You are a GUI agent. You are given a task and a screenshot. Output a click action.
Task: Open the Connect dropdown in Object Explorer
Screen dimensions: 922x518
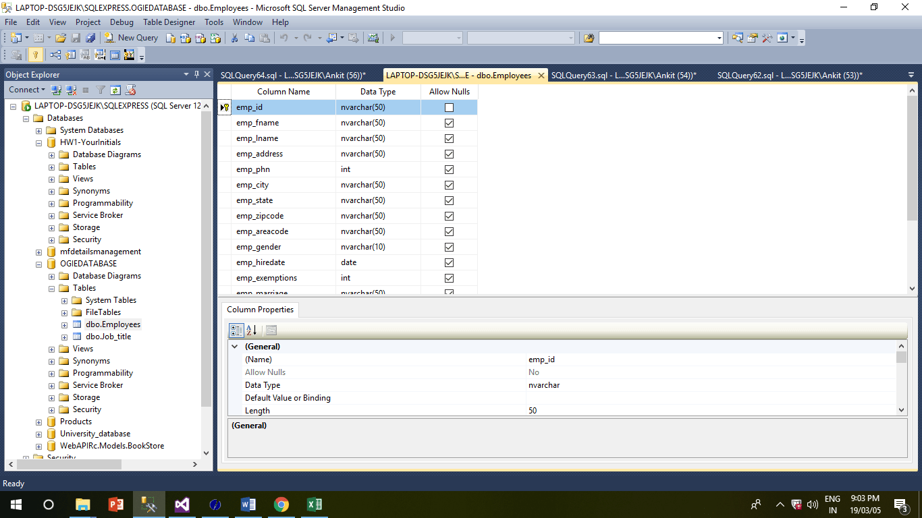pos(27,90)
